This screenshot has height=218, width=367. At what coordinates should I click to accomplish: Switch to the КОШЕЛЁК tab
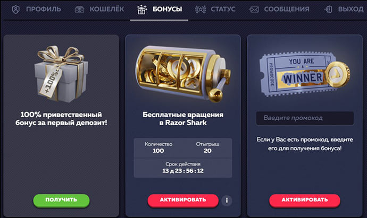[x=107, y=10]
